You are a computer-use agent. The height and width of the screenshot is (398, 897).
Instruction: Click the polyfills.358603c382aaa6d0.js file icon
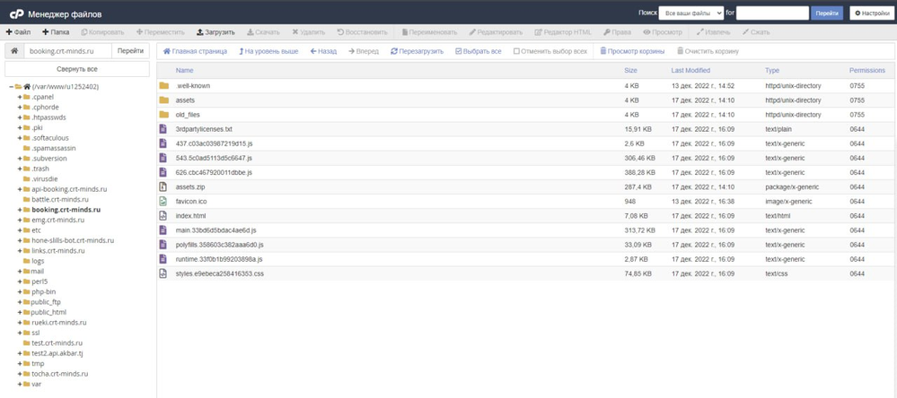pyautogui.click(x=163, y=245)
